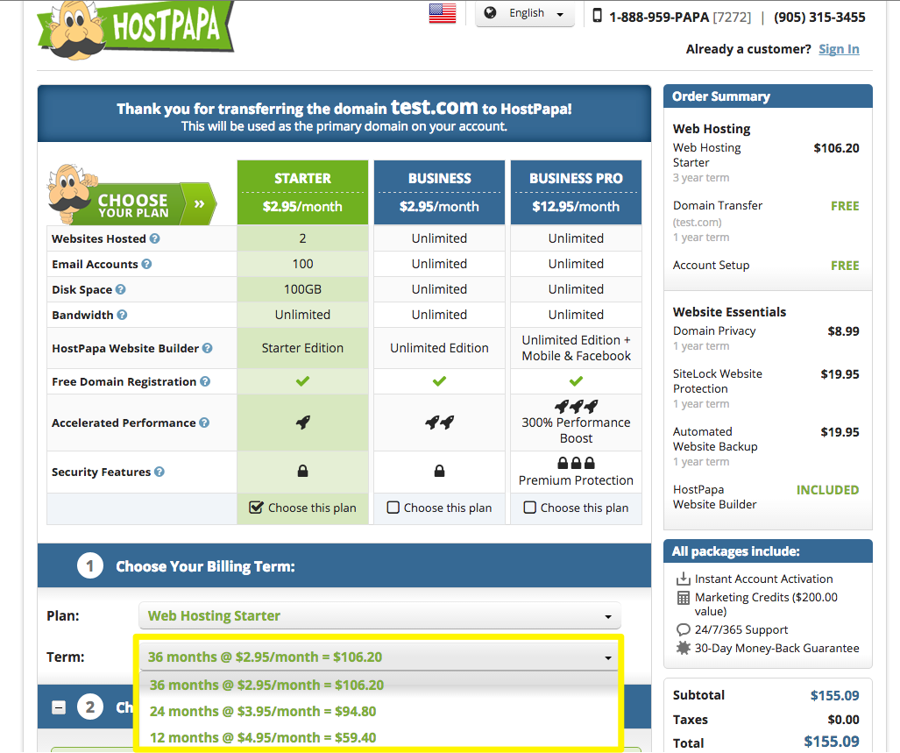Click the Business plan double rocket icon
900x753 pixels.
[439, 423]
